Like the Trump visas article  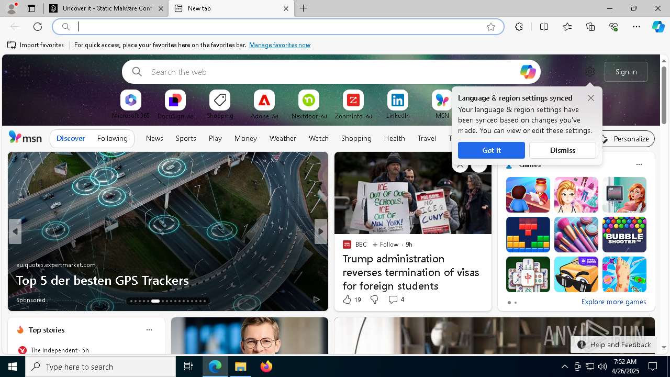[352, 300]
